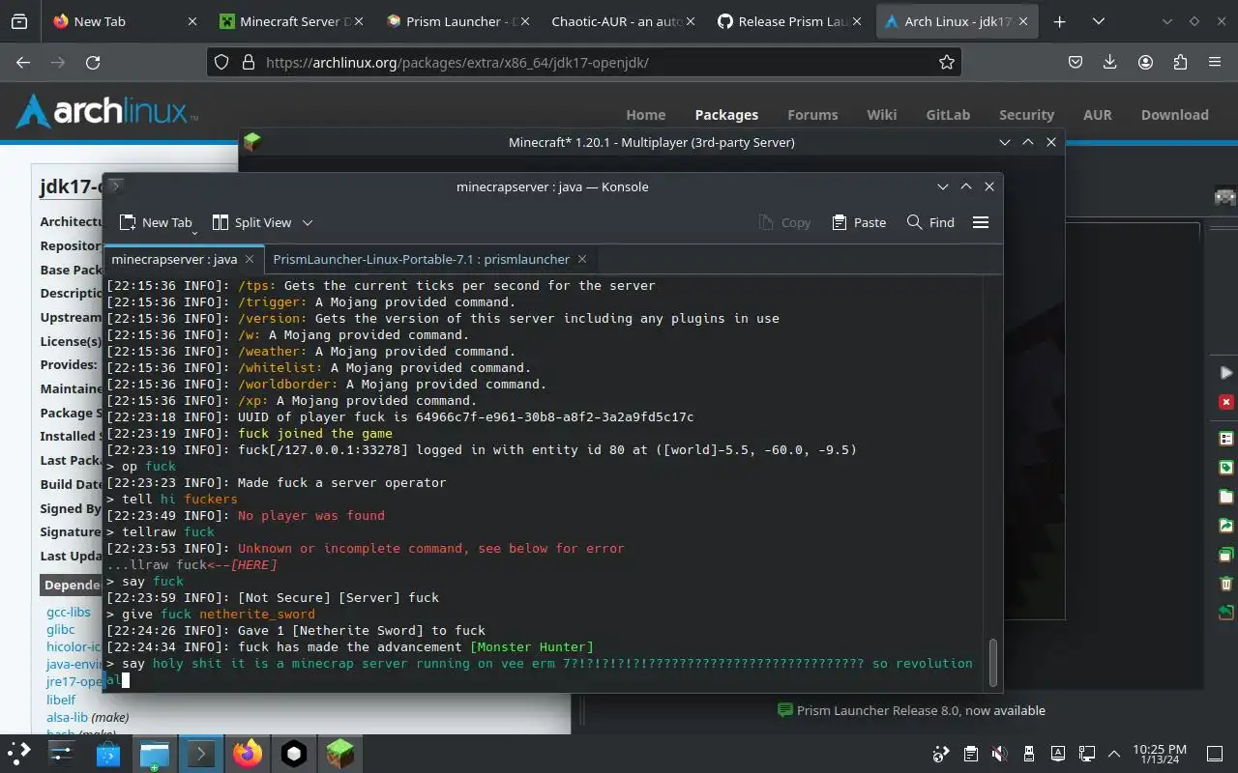This screenshot has width=1238, height=773.
Task: Open instance folder in Prism Launcher sidebar
Action: [1226, 497]
